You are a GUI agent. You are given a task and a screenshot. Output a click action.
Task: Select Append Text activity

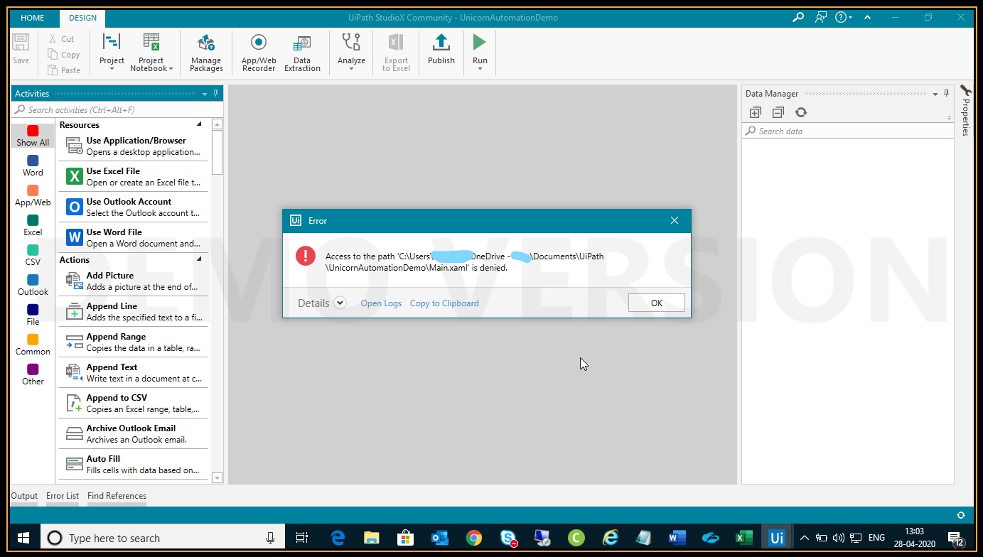click(134, 372)
